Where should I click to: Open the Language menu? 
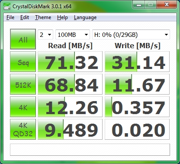[85, 17]
